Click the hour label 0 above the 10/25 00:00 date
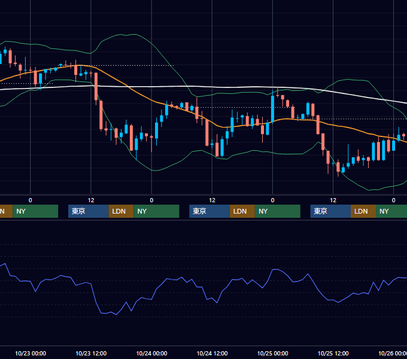The width and height of the screenshot is (407, 359). (x=272, y=200)
